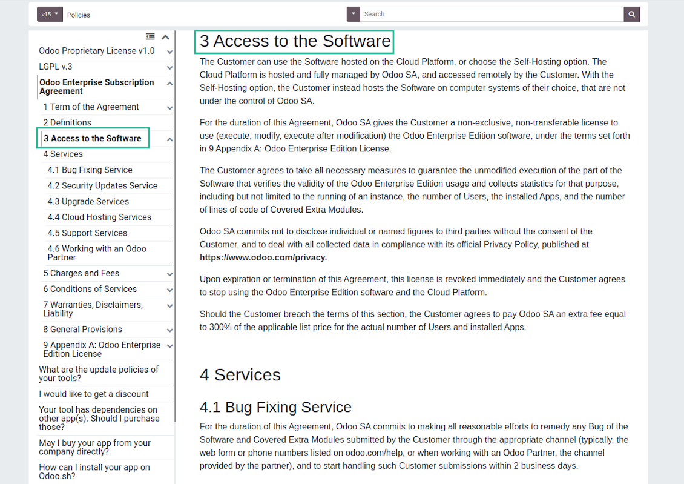Screen dimensions: 684x484
Task: Open 4.2 Security Updates Service link
Action: [x=102, y=185]
